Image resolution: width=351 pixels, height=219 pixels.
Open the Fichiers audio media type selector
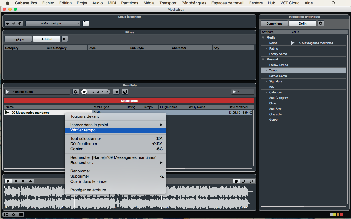pos(37,92)
